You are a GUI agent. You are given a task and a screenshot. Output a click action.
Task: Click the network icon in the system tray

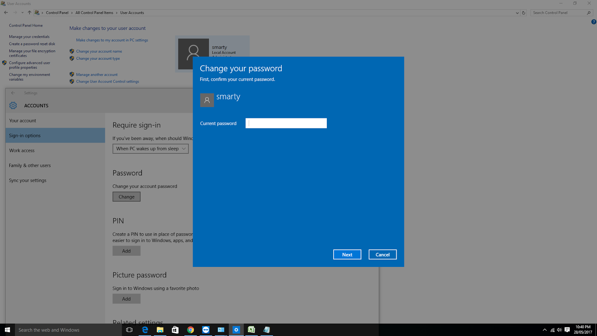(551, 330)
